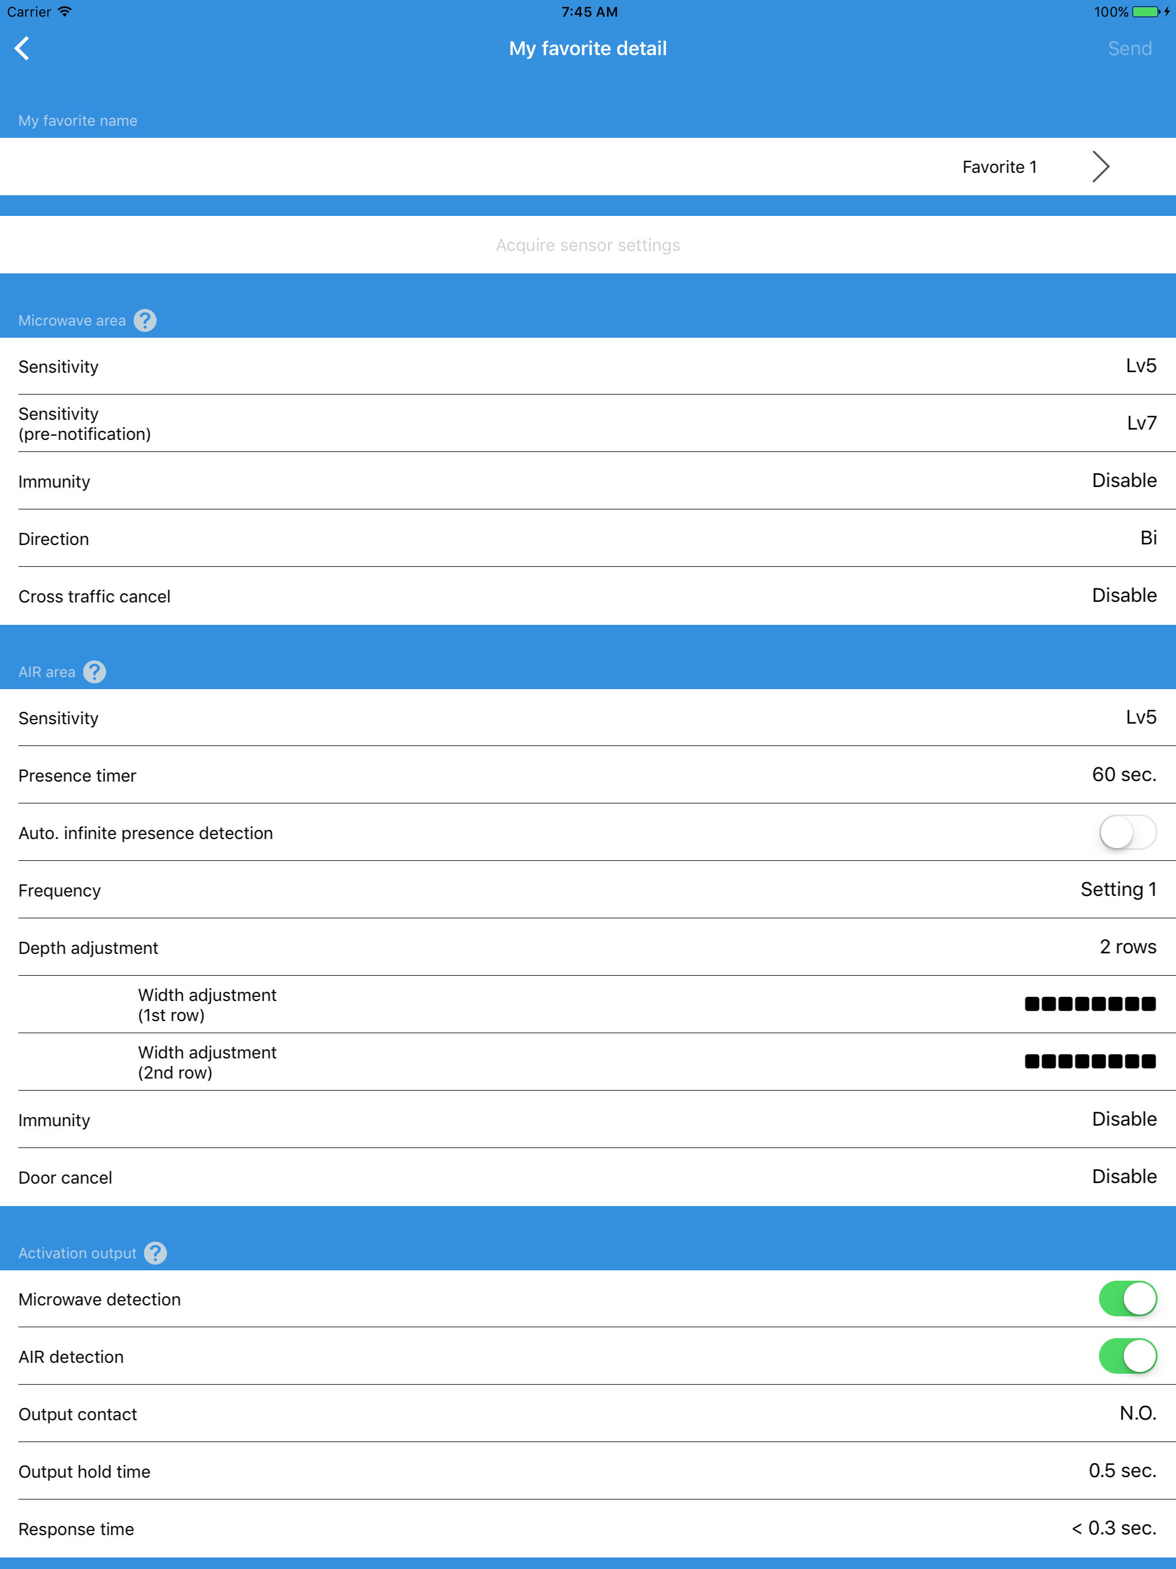Screen dimensions: 1176x1569
Task: Select the Output hold time label
Action: click(84, 1472)
